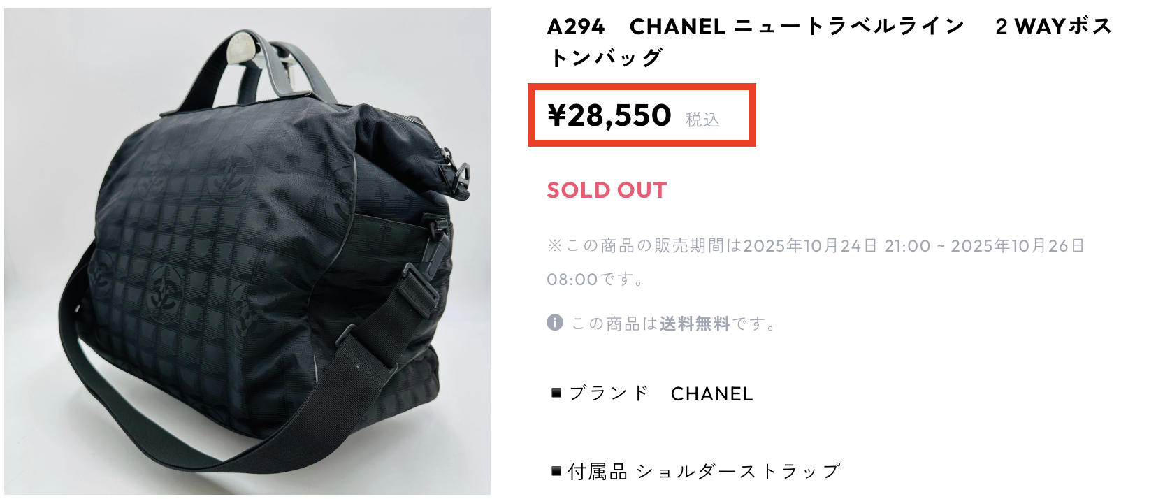Click the 税込 tax-included label
This screenshot has width=1149, height=499.
(x=702, y=120)
